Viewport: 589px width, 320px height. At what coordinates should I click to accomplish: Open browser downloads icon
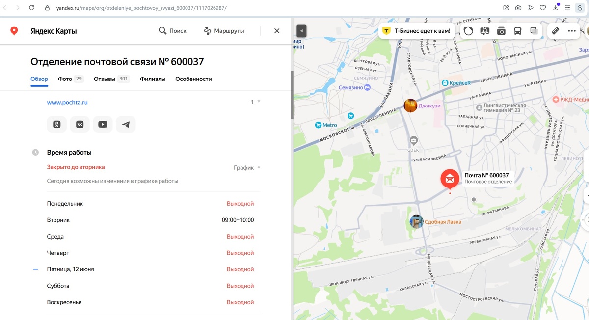tap(556, 8)
